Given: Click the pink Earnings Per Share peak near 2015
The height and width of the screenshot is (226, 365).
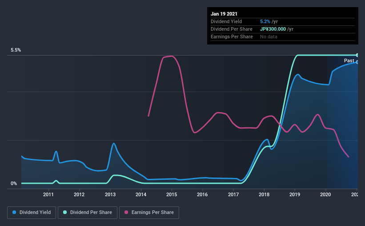Looking at the screenshot, I should (x=171, y=56).
